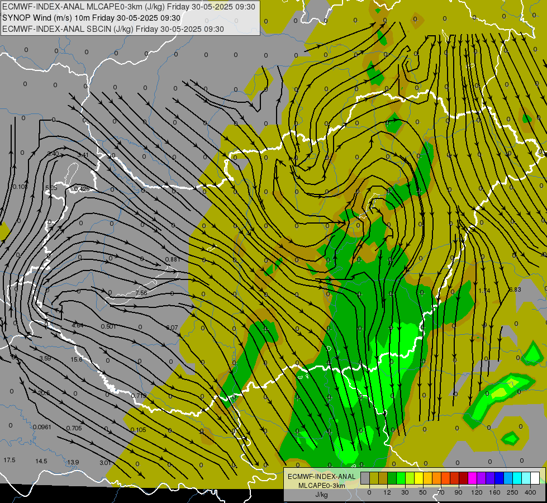Viewport: 547px width, 503px height.
Task: Click the 4.64 data value on the map
Action: [x=78, y=325]
